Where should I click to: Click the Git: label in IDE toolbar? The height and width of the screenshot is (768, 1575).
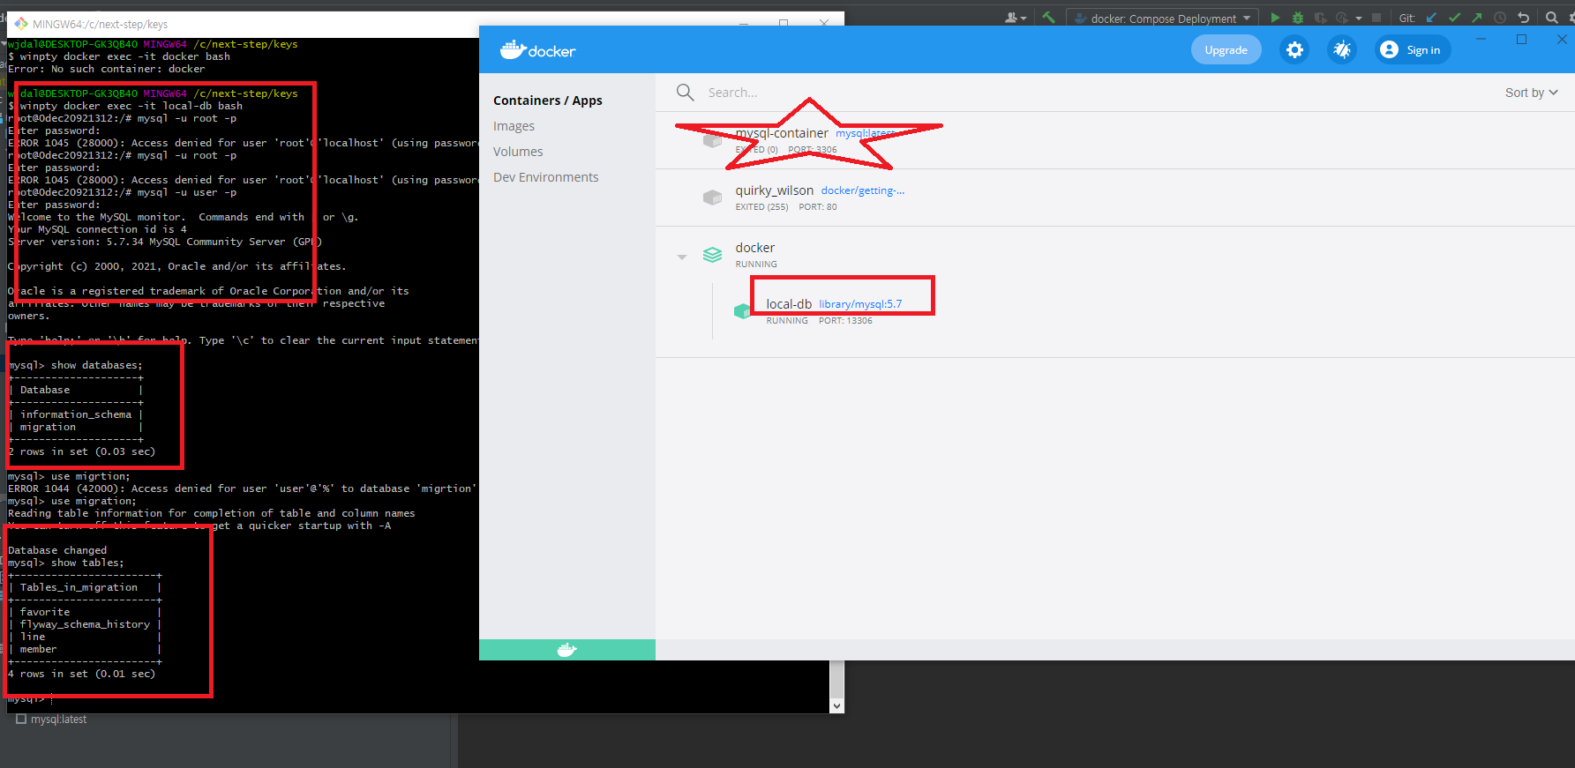(x=1407, y=19)
